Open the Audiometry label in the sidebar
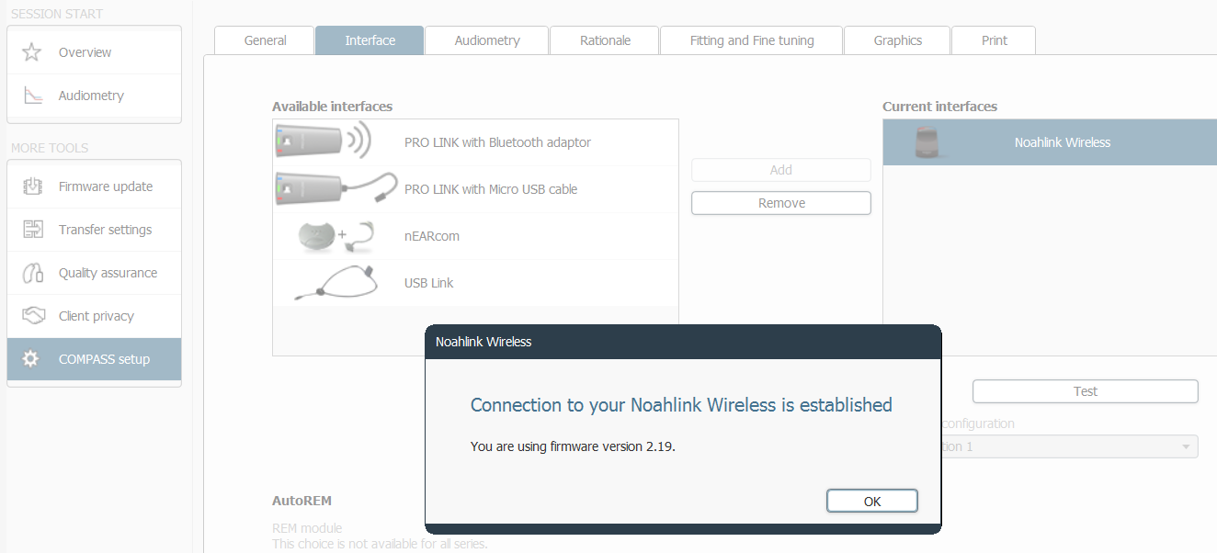1217x553 pixels. (x=91, y=96)
